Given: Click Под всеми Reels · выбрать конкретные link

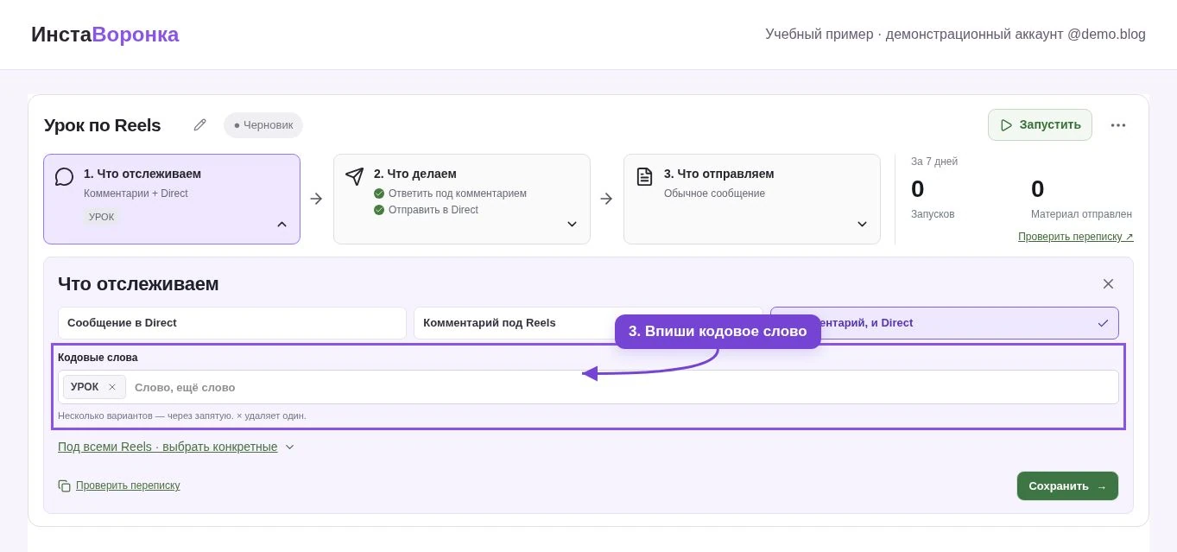Looking at the screenshot, I should (x=168, y=447).
